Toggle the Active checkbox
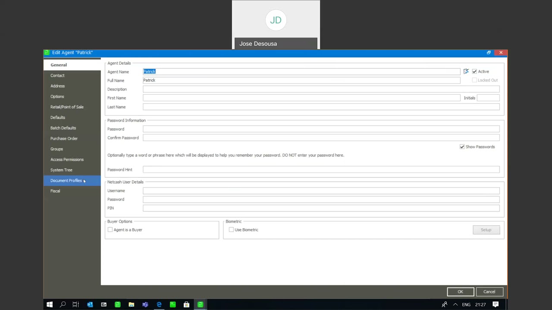The width and height of the screenshot is (552, 310). pos(474,71)
